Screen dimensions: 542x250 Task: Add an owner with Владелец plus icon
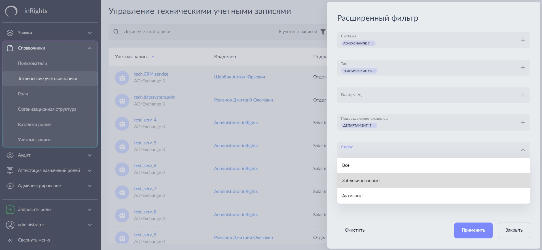(x=523, y=95)
